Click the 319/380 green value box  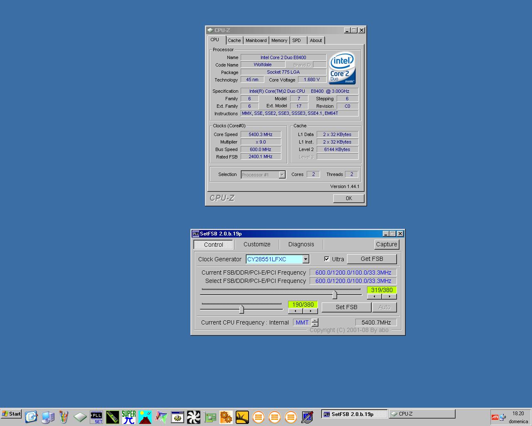click(x=382, y=290)
